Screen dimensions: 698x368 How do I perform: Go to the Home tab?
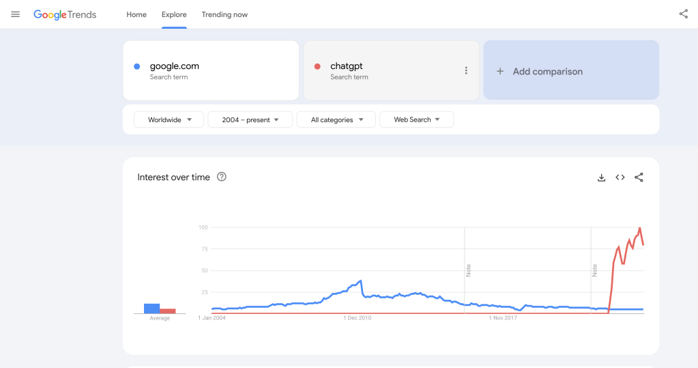pos(136,15)
